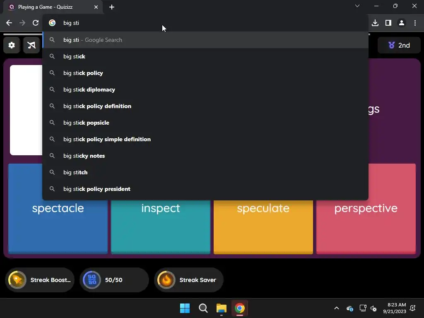The width and height of the screenshot is (424, 318).
Task: Choose 'big sticky notes' suggestion
Action: (x=205, y=156)
